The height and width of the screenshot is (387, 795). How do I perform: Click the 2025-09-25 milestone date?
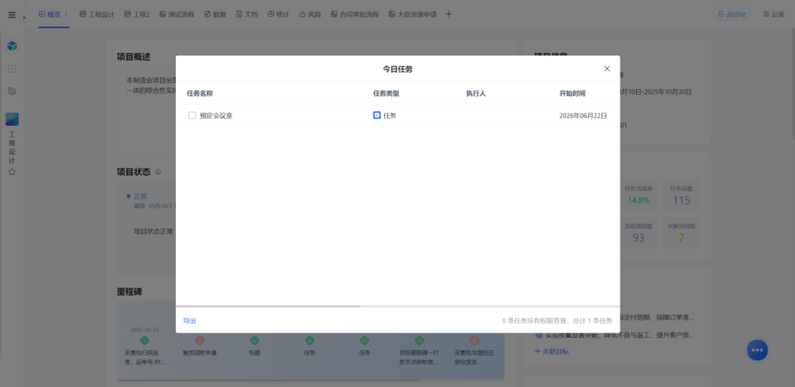coord(144,330)
